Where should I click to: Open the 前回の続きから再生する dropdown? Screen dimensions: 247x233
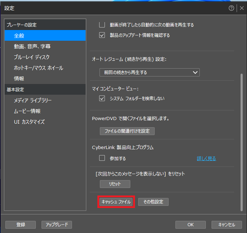point(150,72)
